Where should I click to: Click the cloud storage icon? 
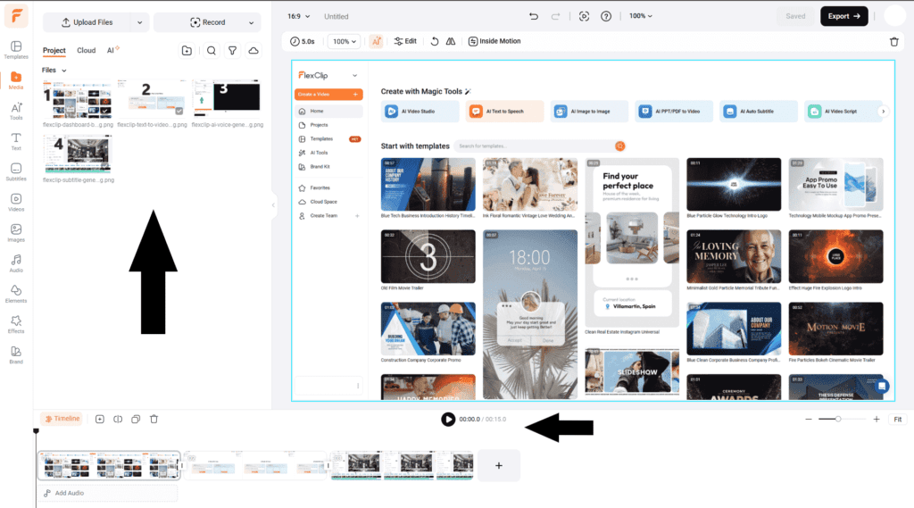click(x=253, y=51)
